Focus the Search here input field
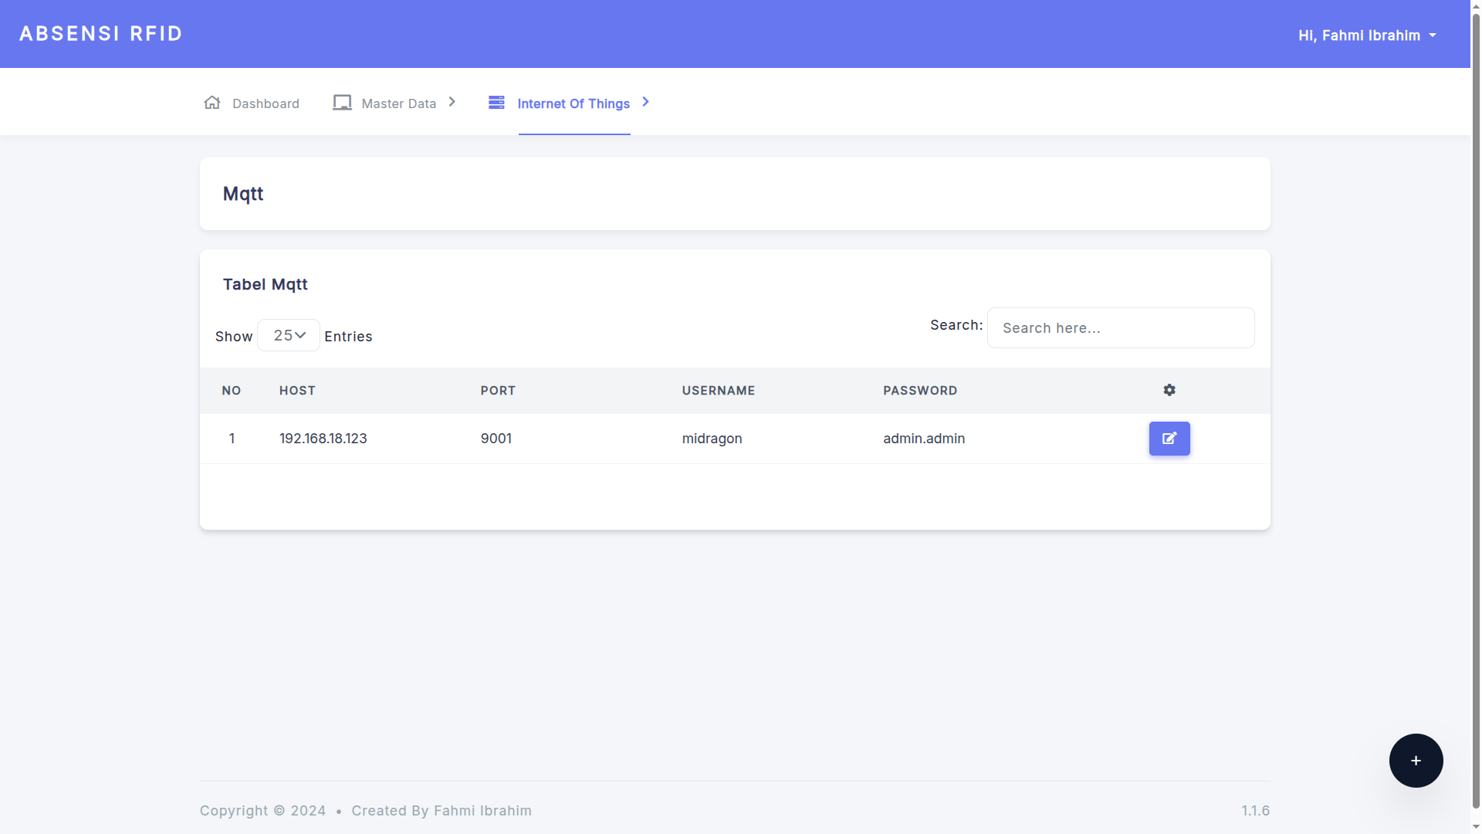 pos(1120,328)
